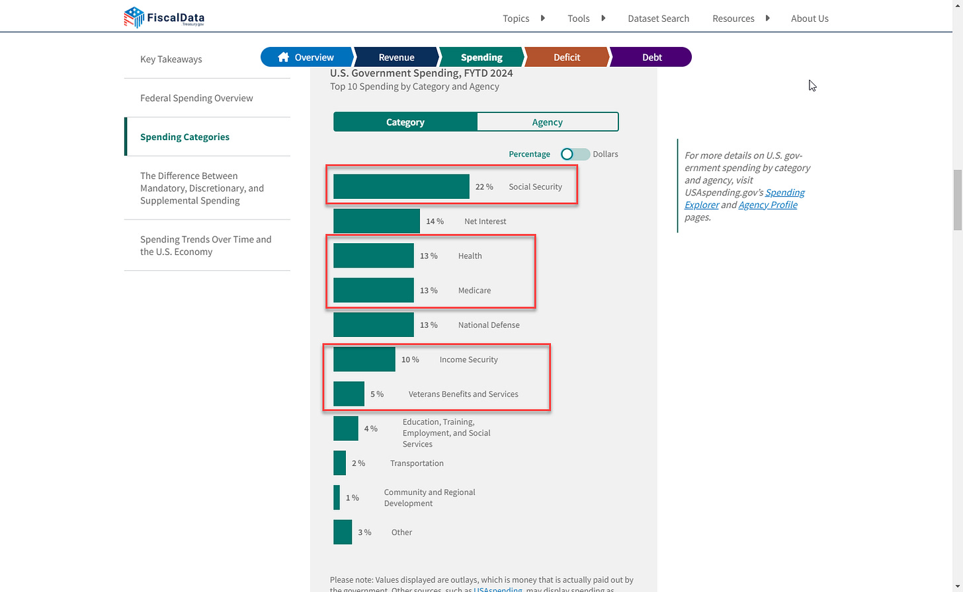
Task: Open the About Us menu item
Action: click(x=810, y=18)
